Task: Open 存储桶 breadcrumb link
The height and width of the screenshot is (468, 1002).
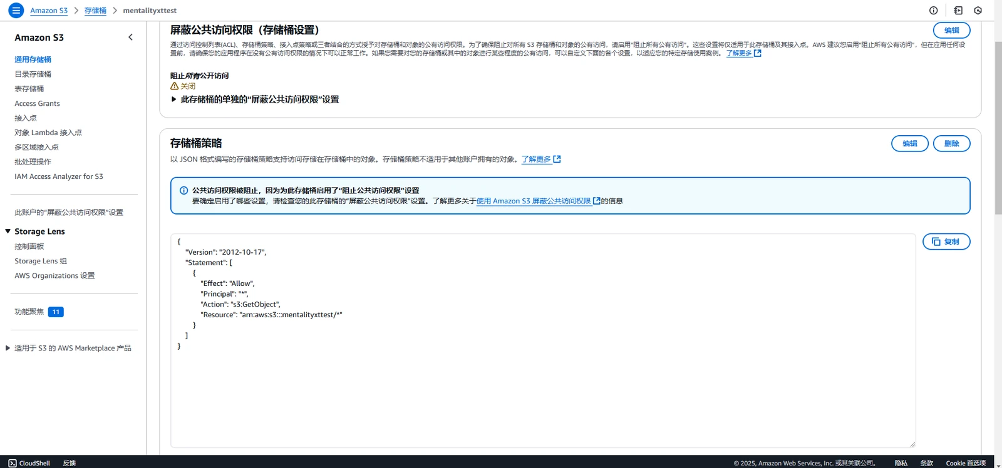Action: [x=95, y=11]
